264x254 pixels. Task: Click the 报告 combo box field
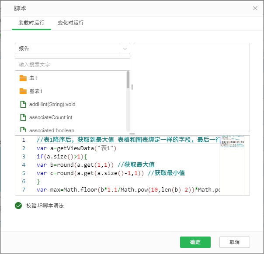point(68,49)
